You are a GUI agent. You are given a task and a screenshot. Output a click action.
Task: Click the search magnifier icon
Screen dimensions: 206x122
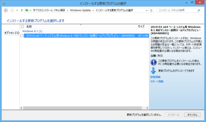click(199, 10)
